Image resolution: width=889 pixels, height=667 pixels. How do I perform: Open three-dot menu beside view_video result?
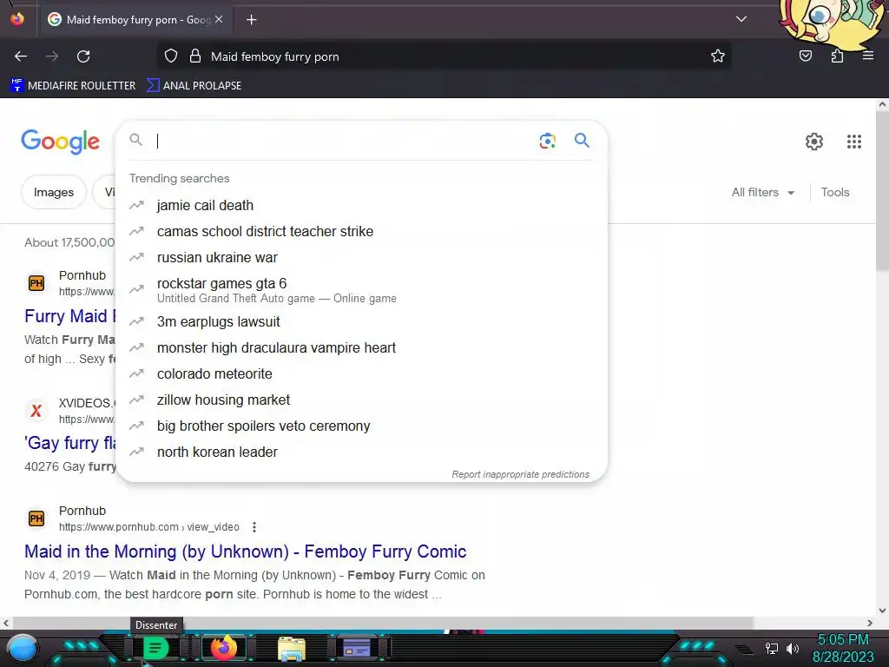254,527
